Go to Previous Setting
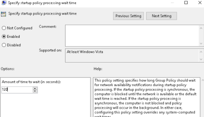Image resolution: width=204 pixels, height=117 pixels. [x=128, y=16]
